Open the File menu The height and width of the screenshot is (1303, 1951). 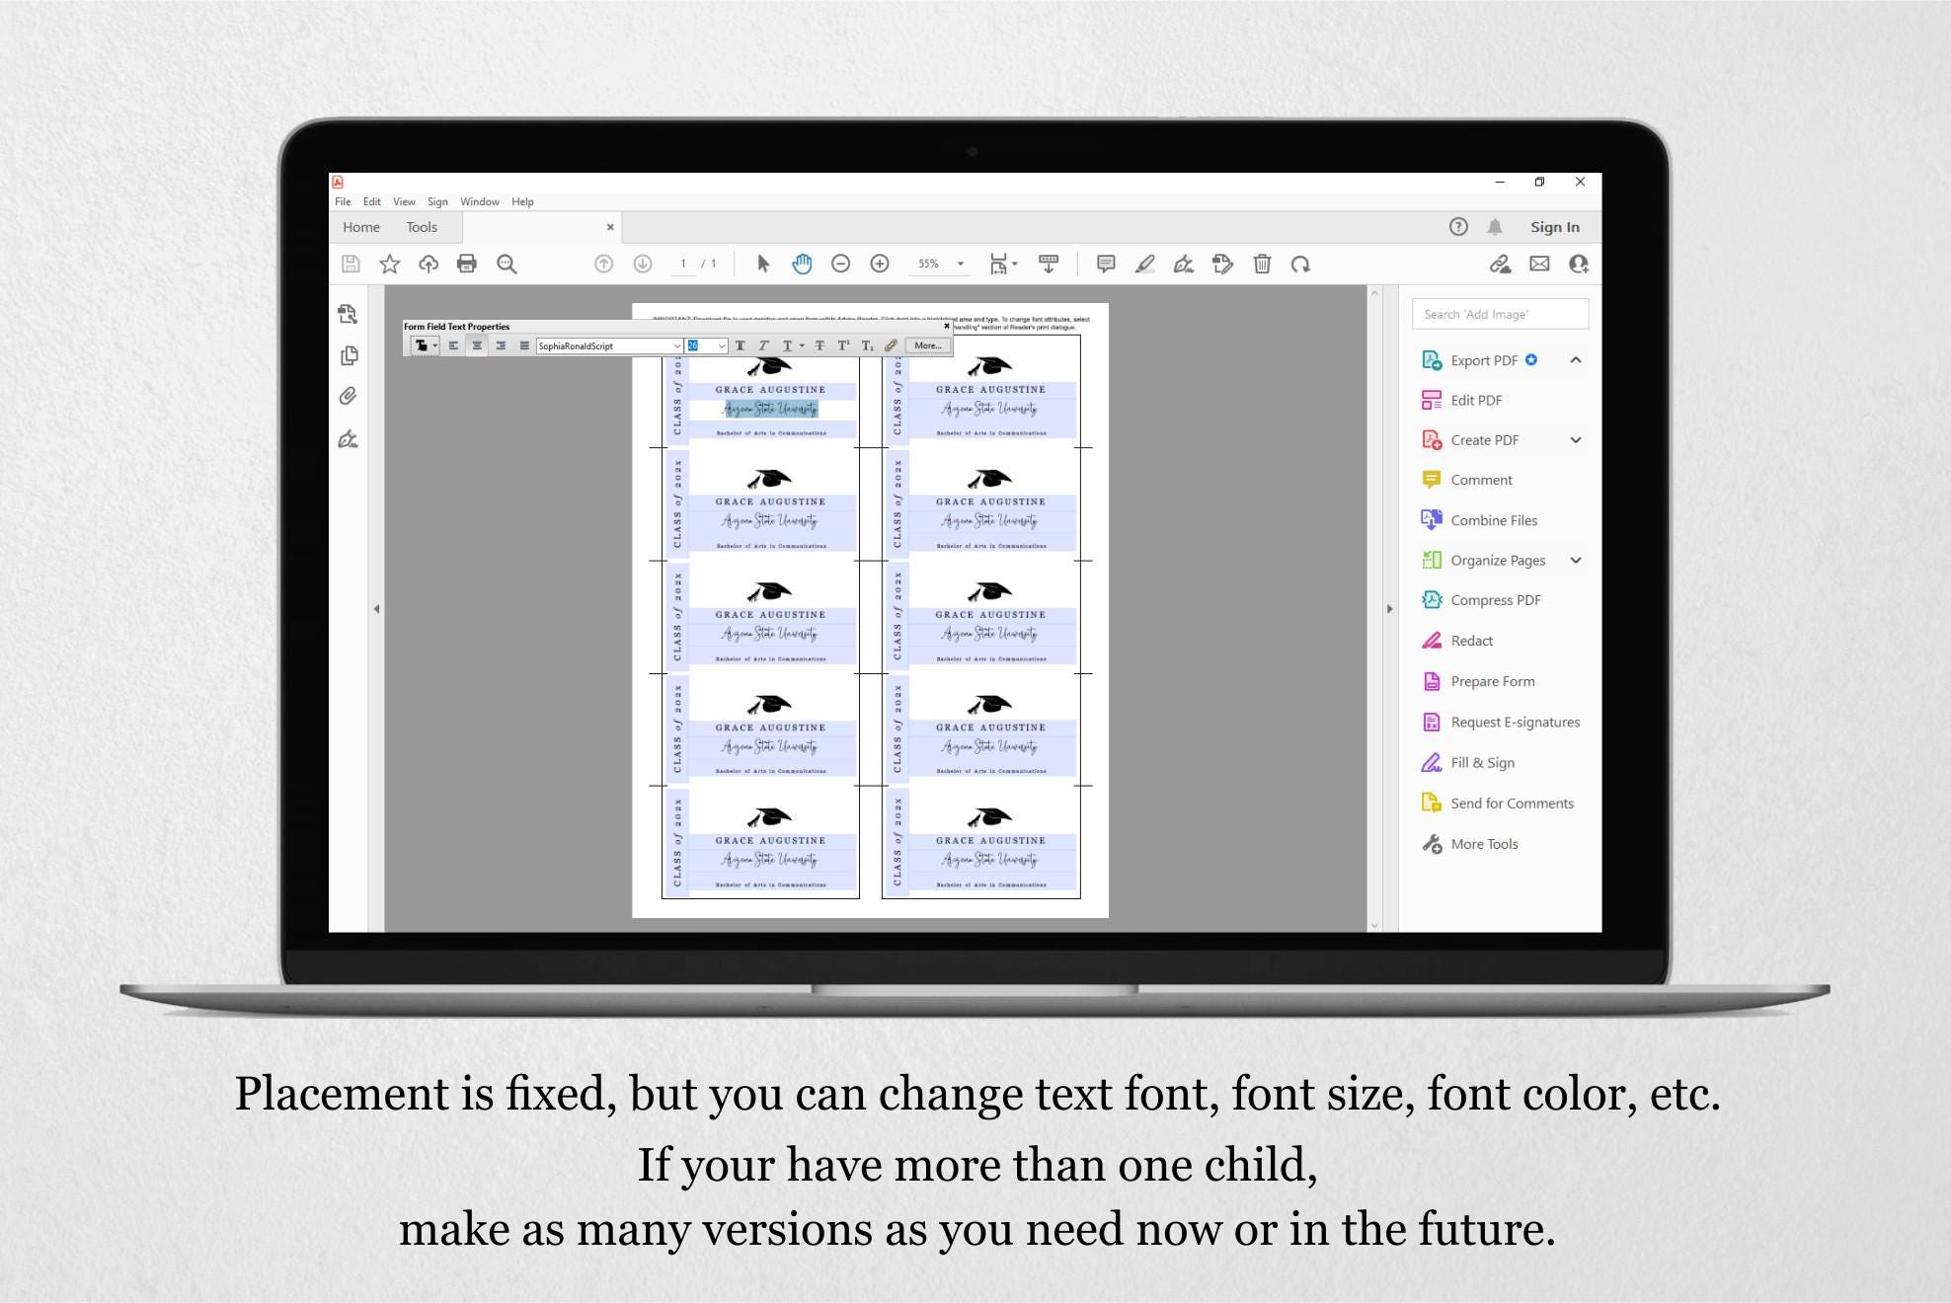(x=343, y=201)
